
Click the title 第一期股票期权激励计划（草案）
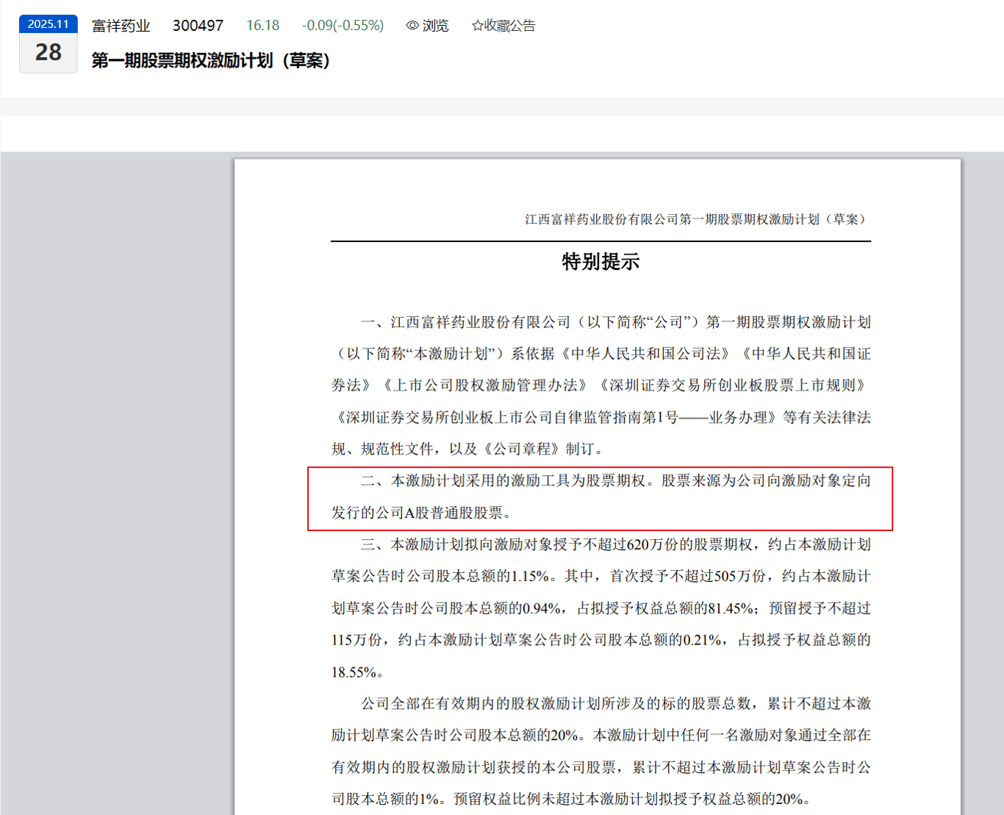[x=211, y=60]
